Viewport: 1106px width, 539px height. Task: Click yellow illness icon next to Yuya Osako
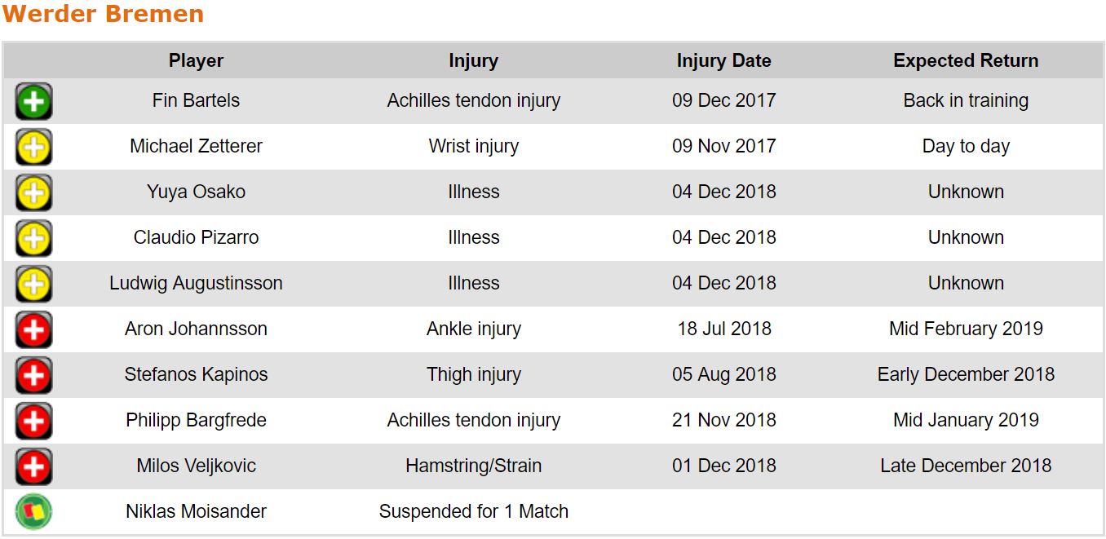33,193
